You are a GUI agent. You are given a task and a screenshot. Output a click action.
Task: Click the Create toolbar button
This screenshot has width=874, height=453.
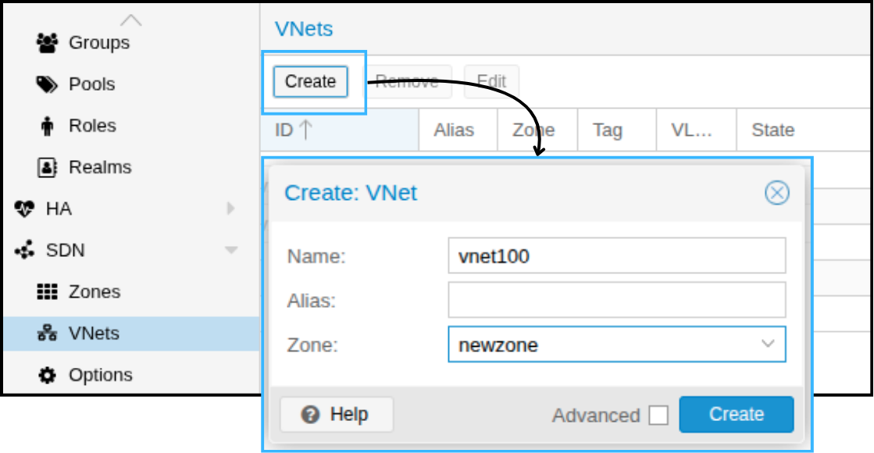pyautogui.click(x=310, y=81)
